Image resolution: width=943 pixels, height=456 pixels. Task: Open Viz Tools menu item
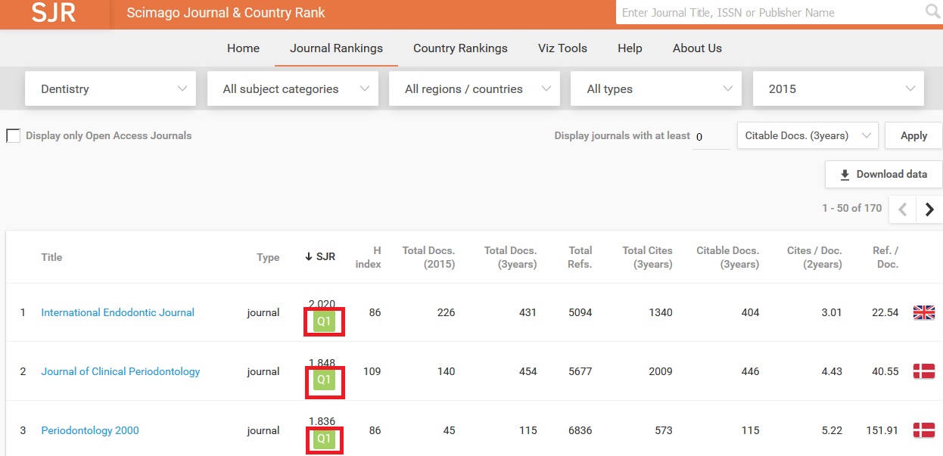[562, 48]
